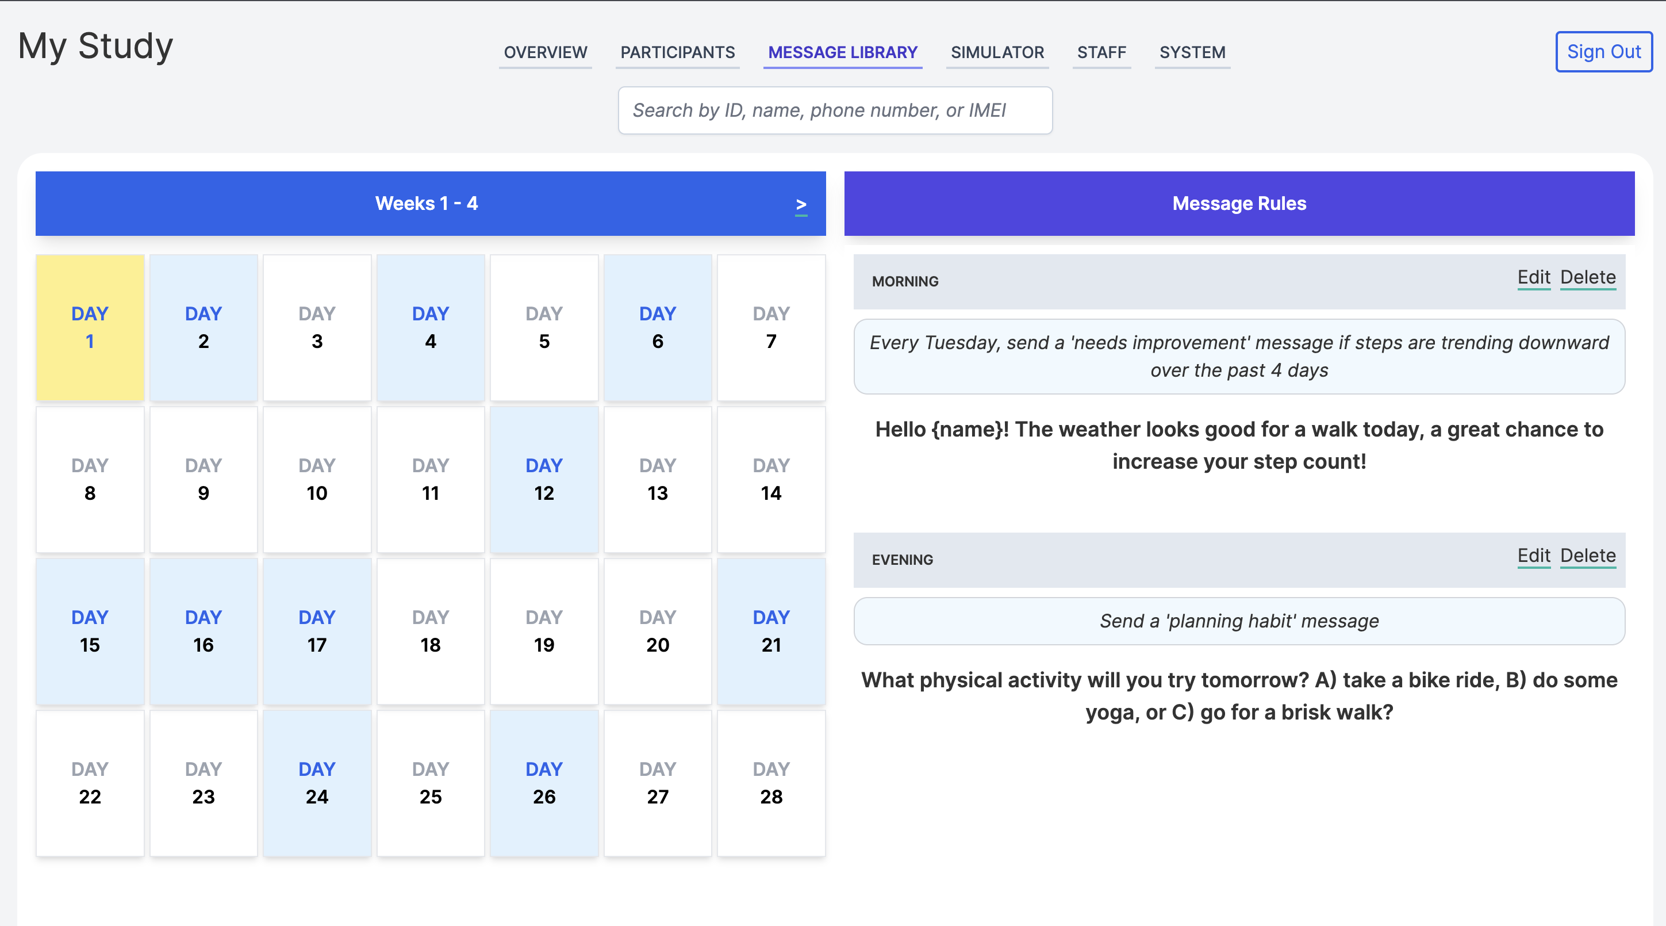Focus the search by ID field
The width and height of the screenshot is (1666, 926).
coord(835,110)
